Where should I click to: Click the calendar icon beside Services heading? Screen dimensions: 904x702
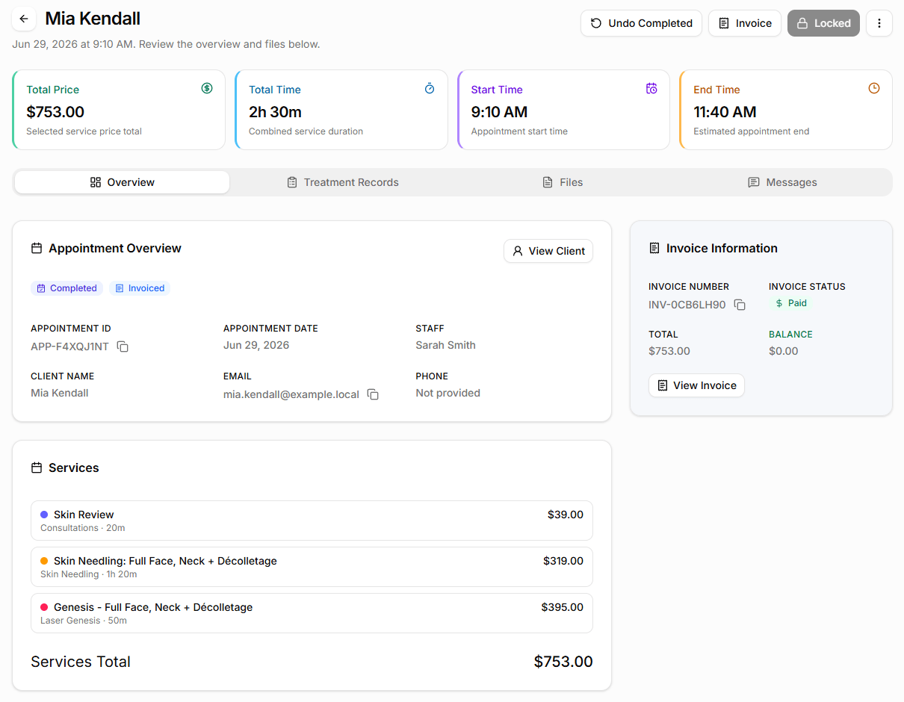tap(37, 468)
